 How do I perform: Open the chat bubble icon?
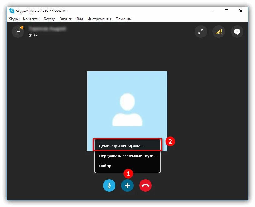tap(237, 32)
